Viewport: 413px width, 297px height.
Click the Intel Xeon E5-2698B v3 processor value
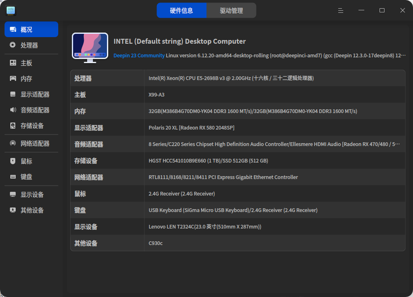[x=231, y=78]
